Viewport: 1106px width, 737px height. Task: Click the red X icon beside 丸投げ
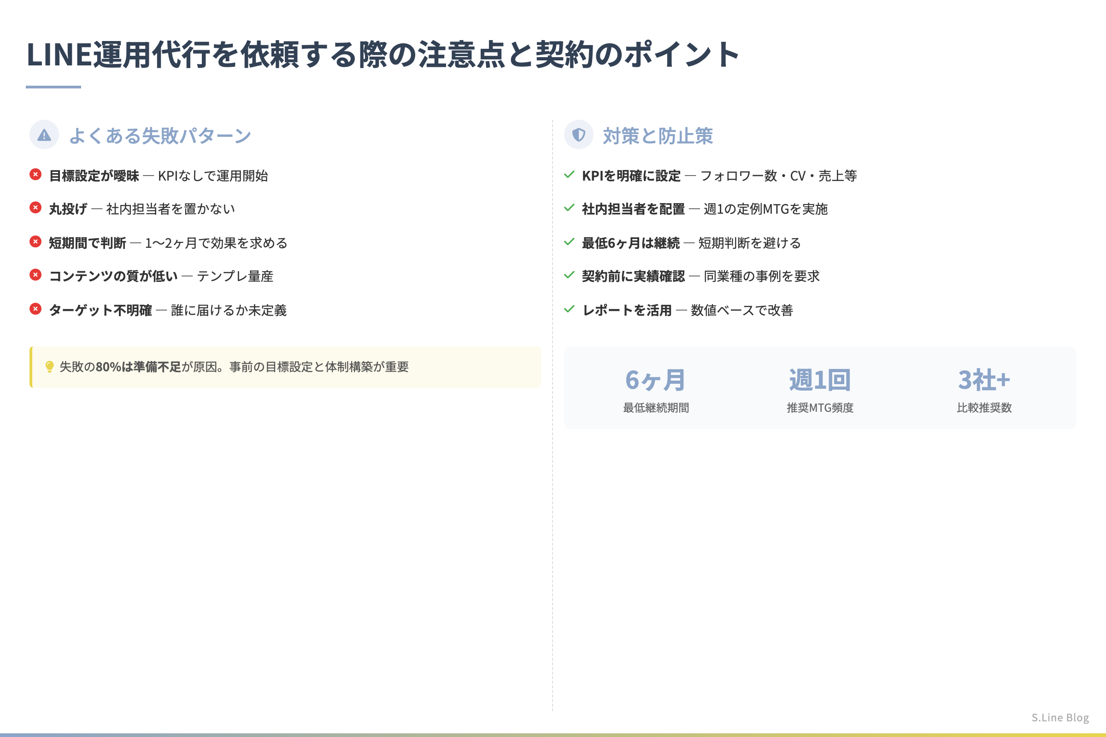pos(35,207)
